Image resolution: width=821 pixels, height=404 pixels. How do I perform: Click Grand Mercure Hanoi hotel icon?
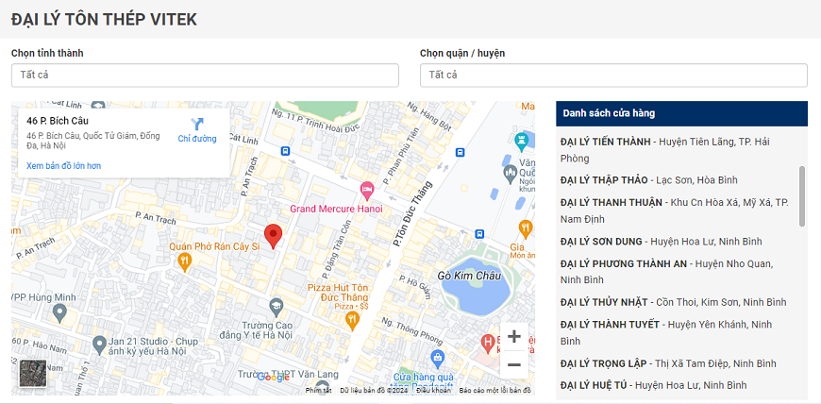(x=367, y=192)
